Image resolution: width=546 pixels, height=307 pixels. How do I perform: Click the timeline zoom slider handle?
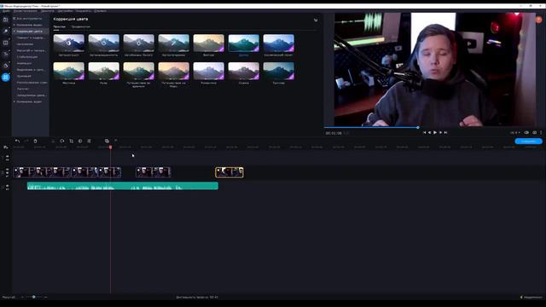34,297
